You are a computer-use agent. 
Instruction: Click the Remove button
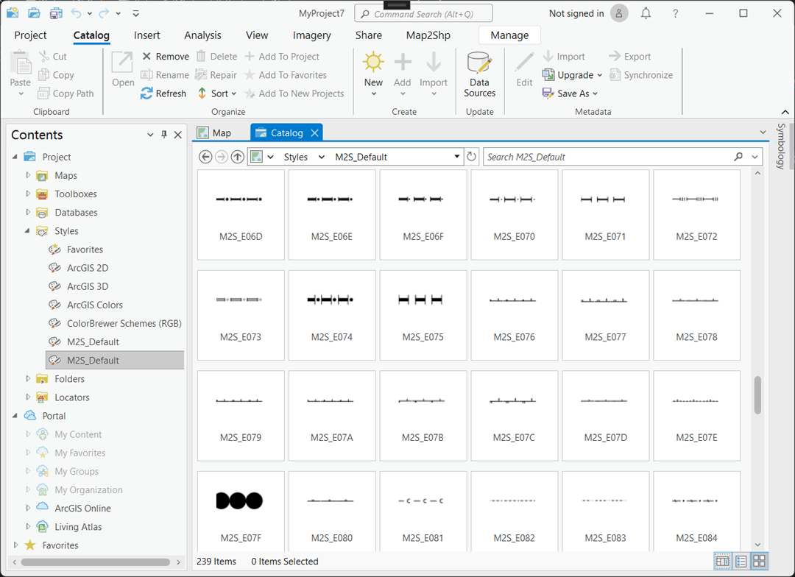165,57
